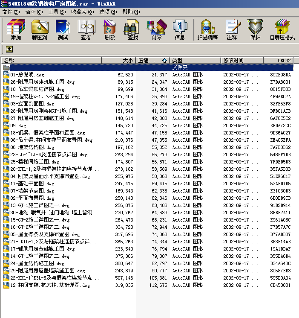299x318 pixels.
Task: Select file 14-GJ-1施工详图之二.dwg
Action: pos(40,256)
